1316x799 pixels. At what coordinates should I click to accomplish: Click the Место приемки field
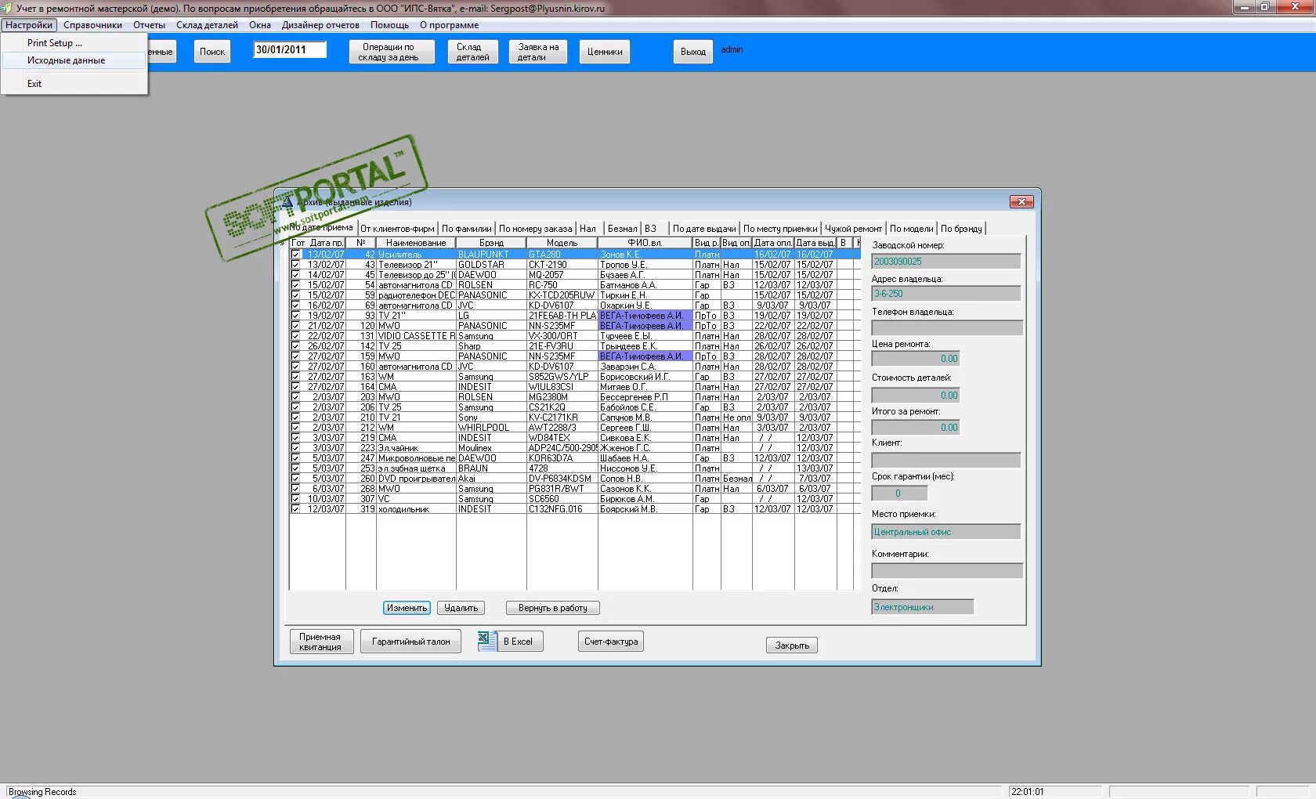[946, 532]
